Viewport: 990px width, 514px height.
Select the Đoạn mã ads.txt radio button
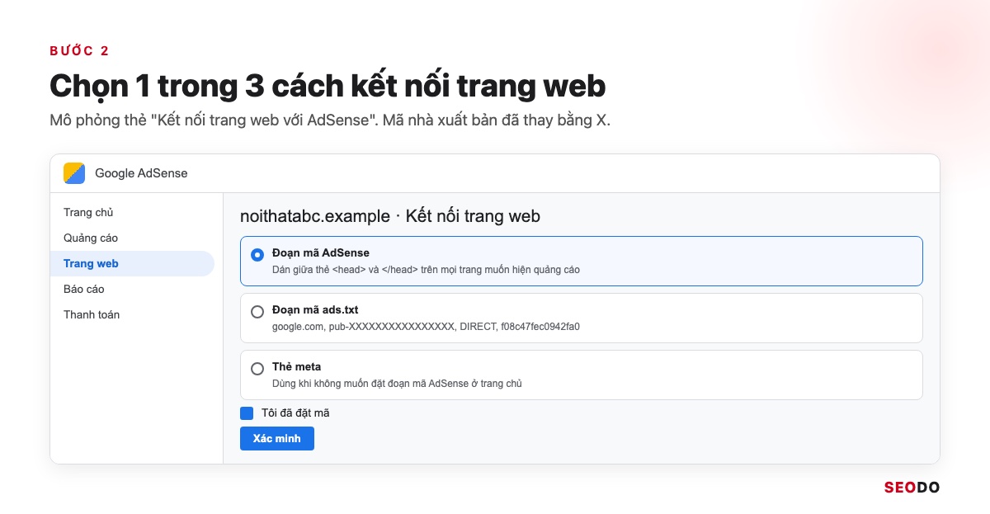coord(257,312)
